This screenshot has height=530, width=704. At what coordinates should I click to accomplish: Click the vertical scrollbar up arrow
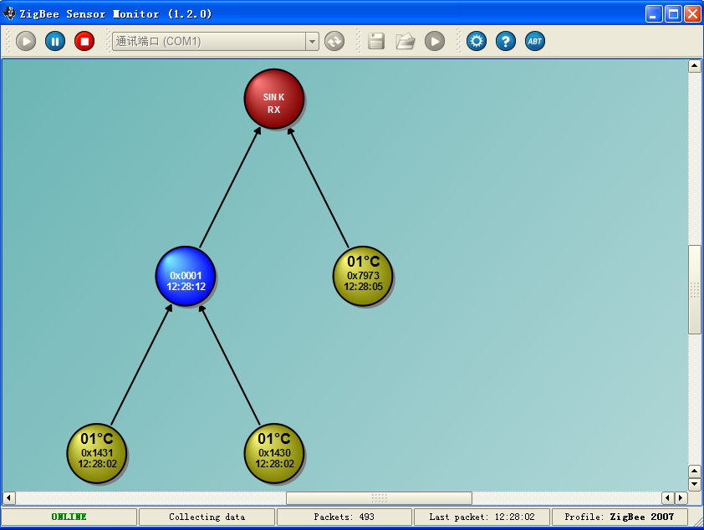coord(694,66)
